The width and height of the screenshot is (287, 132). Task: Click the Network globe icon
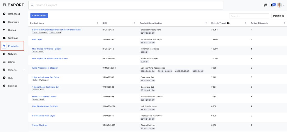[4, 54]
